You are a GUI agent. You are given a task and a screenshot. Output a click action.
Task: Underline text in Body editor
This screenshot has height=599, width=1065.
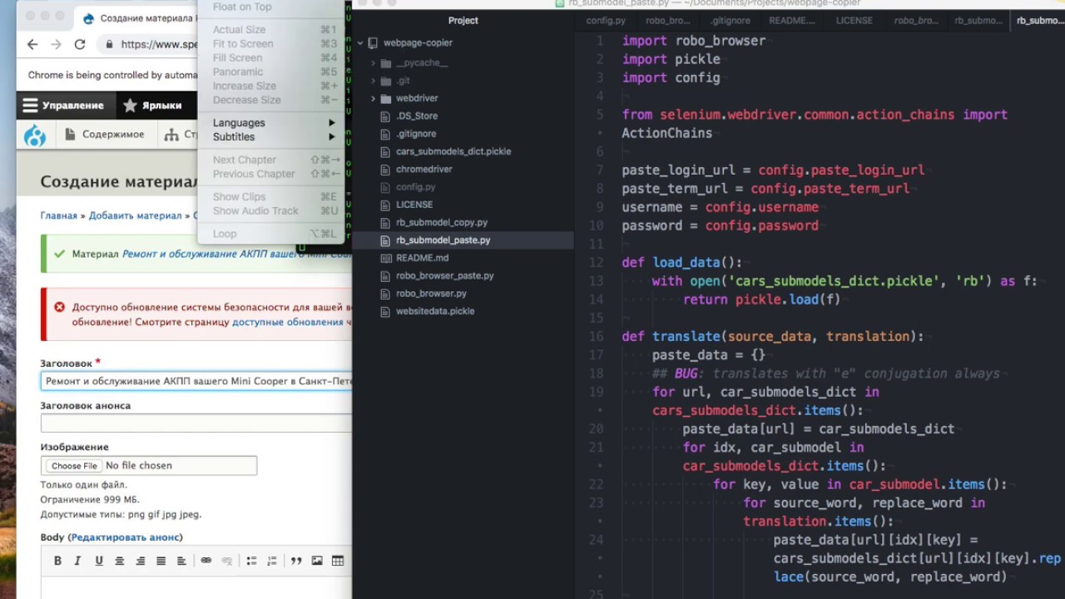[99, 561]
